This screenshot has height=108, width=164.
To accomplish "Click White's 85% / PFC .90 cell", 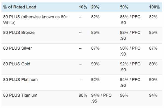I will click(130, 20).
